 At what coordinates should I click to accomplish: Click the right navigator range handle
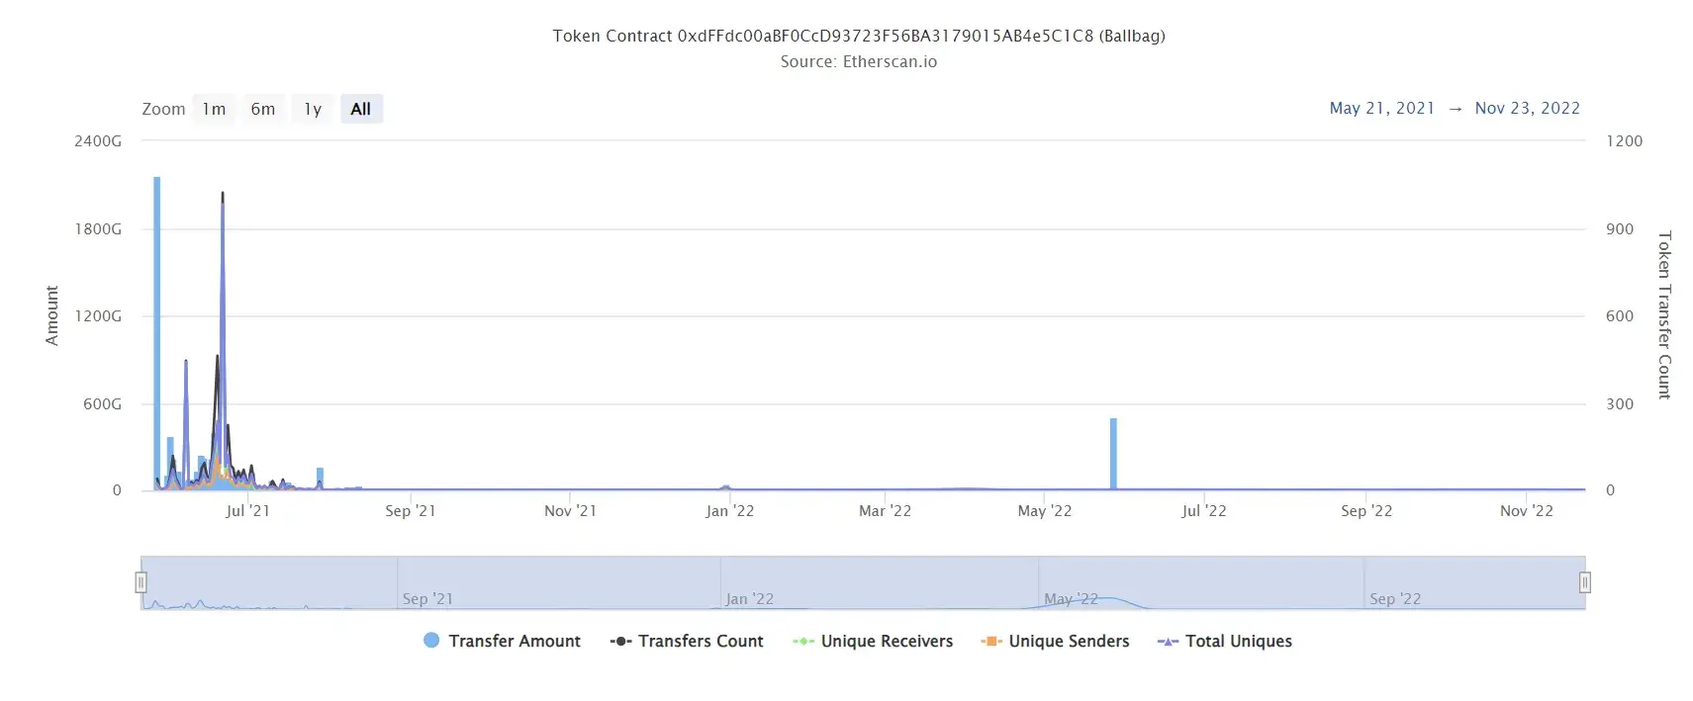click(1584, 582)
